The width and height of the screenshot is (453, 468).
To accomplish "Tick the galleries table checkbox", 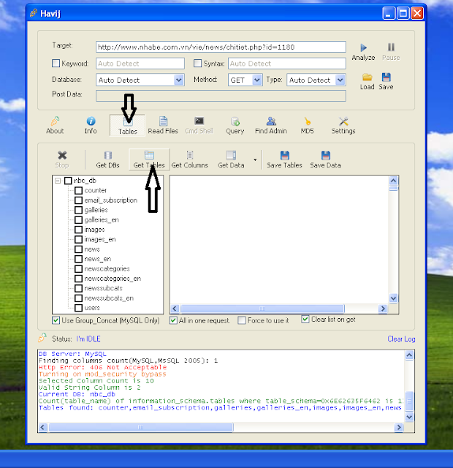I will pyautogui.click(x=78, y=210).
